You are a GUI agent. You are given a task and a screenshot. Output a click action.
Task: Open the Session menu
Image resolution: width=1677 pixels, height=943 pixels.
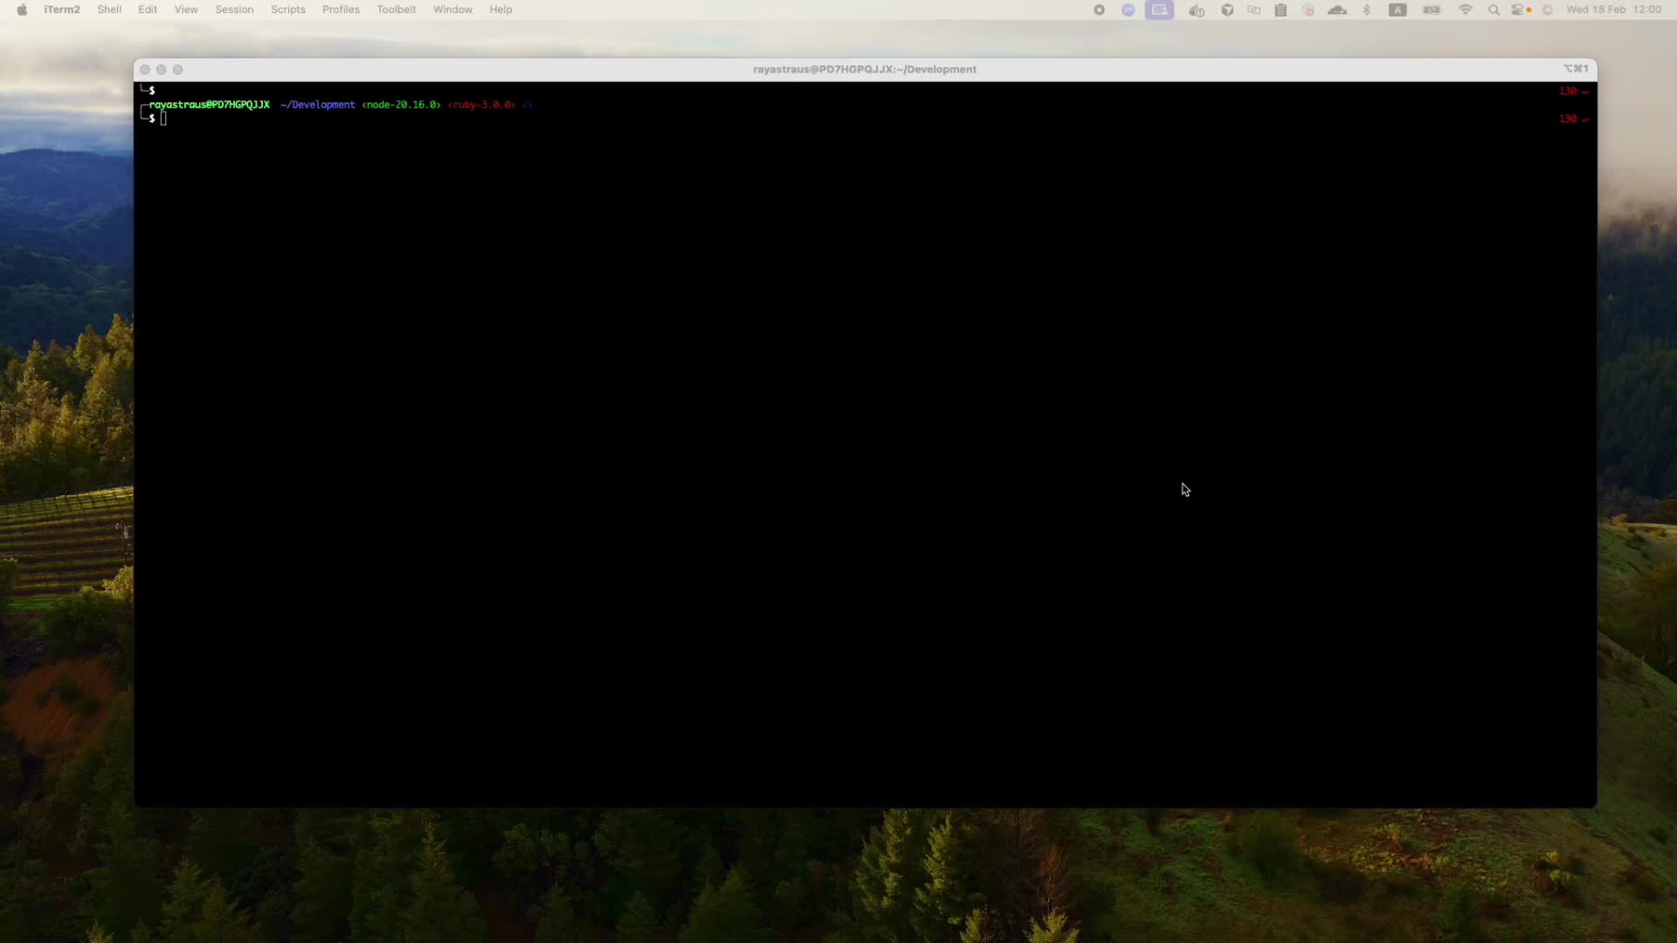click(x=234, y=10)
